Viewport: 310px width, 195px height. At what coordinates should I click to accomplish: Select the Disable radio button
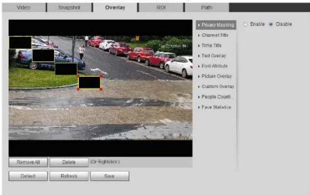[271, 24]
